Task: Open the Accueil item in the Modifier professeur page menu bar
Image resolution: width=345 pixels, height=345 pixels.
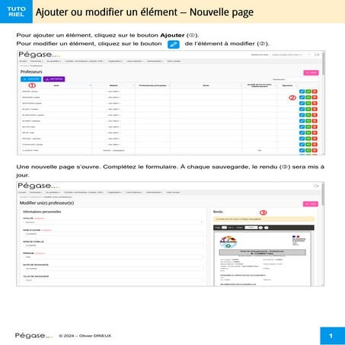Action: [x=22, y=193]
